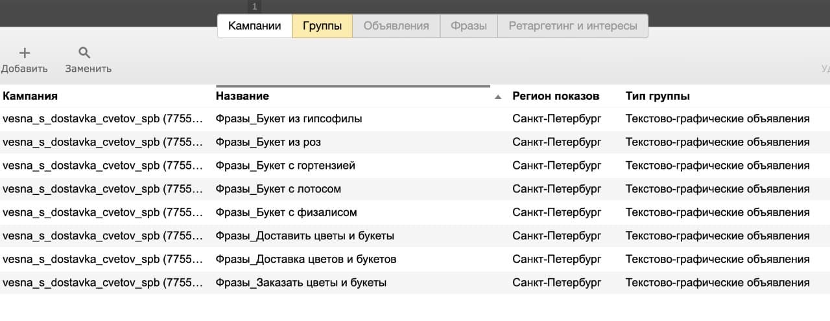Toggle sort arrow in Название column
This screenshot has height=321, width=830.
tap(498, 96)
